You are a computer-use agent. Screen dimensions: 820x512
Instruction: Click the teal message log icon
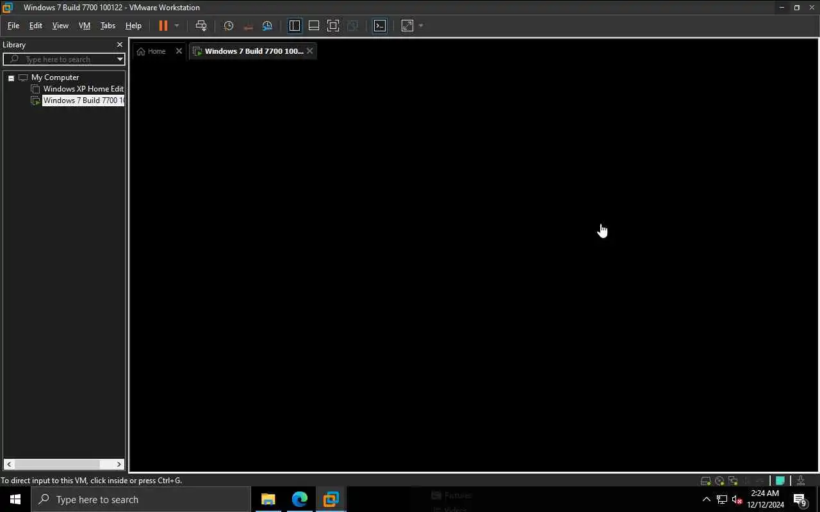(780, 481)
